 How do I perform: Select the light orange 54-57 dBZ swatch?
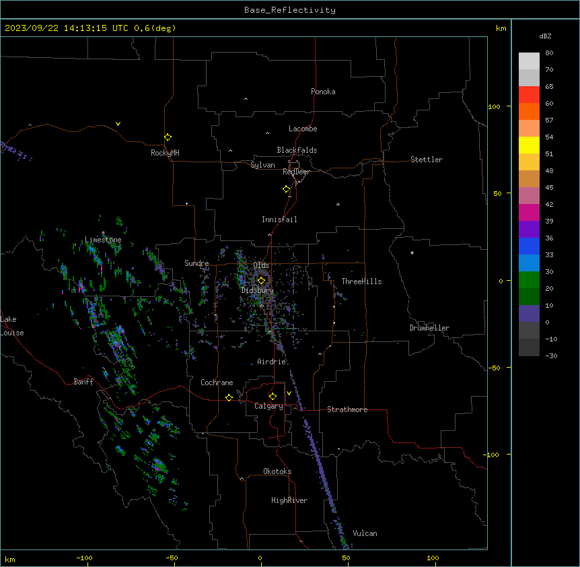529,129
